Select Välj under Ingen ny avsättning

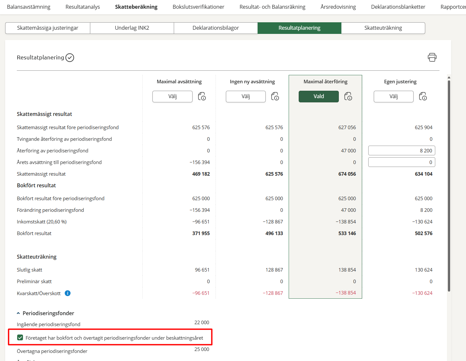pos(246,97)
